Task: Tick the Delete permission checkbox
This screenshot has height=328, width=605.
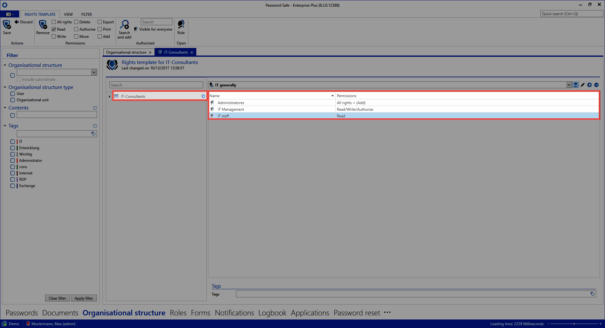Action: click(x=76, y=22)
